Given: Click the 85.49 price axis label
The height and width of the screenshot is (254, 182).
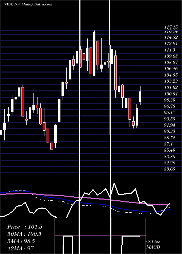Looking at the screenshot, I should [x=170, y=150].
